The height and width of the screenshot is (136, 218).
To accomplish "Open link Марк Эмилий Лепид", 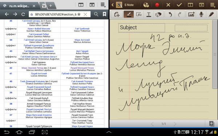I will (x=32, y=68).
